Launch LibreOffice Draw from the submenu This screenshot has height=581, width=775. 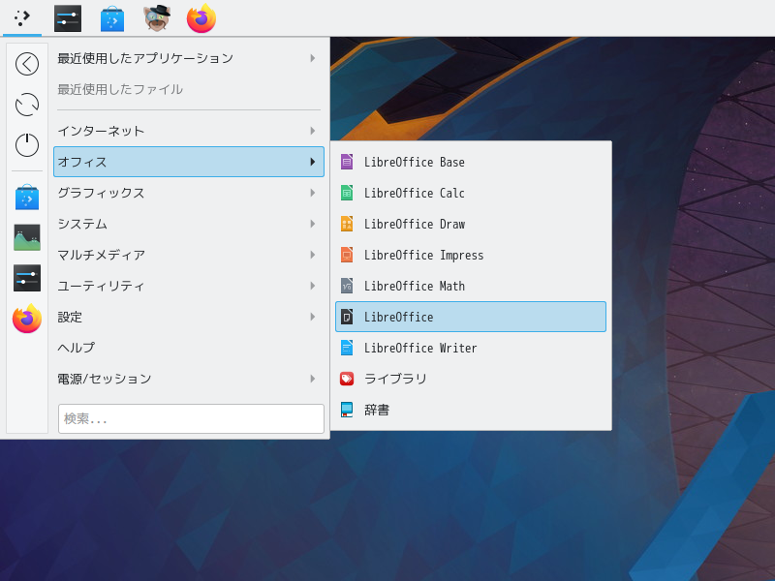pos(471,224)
